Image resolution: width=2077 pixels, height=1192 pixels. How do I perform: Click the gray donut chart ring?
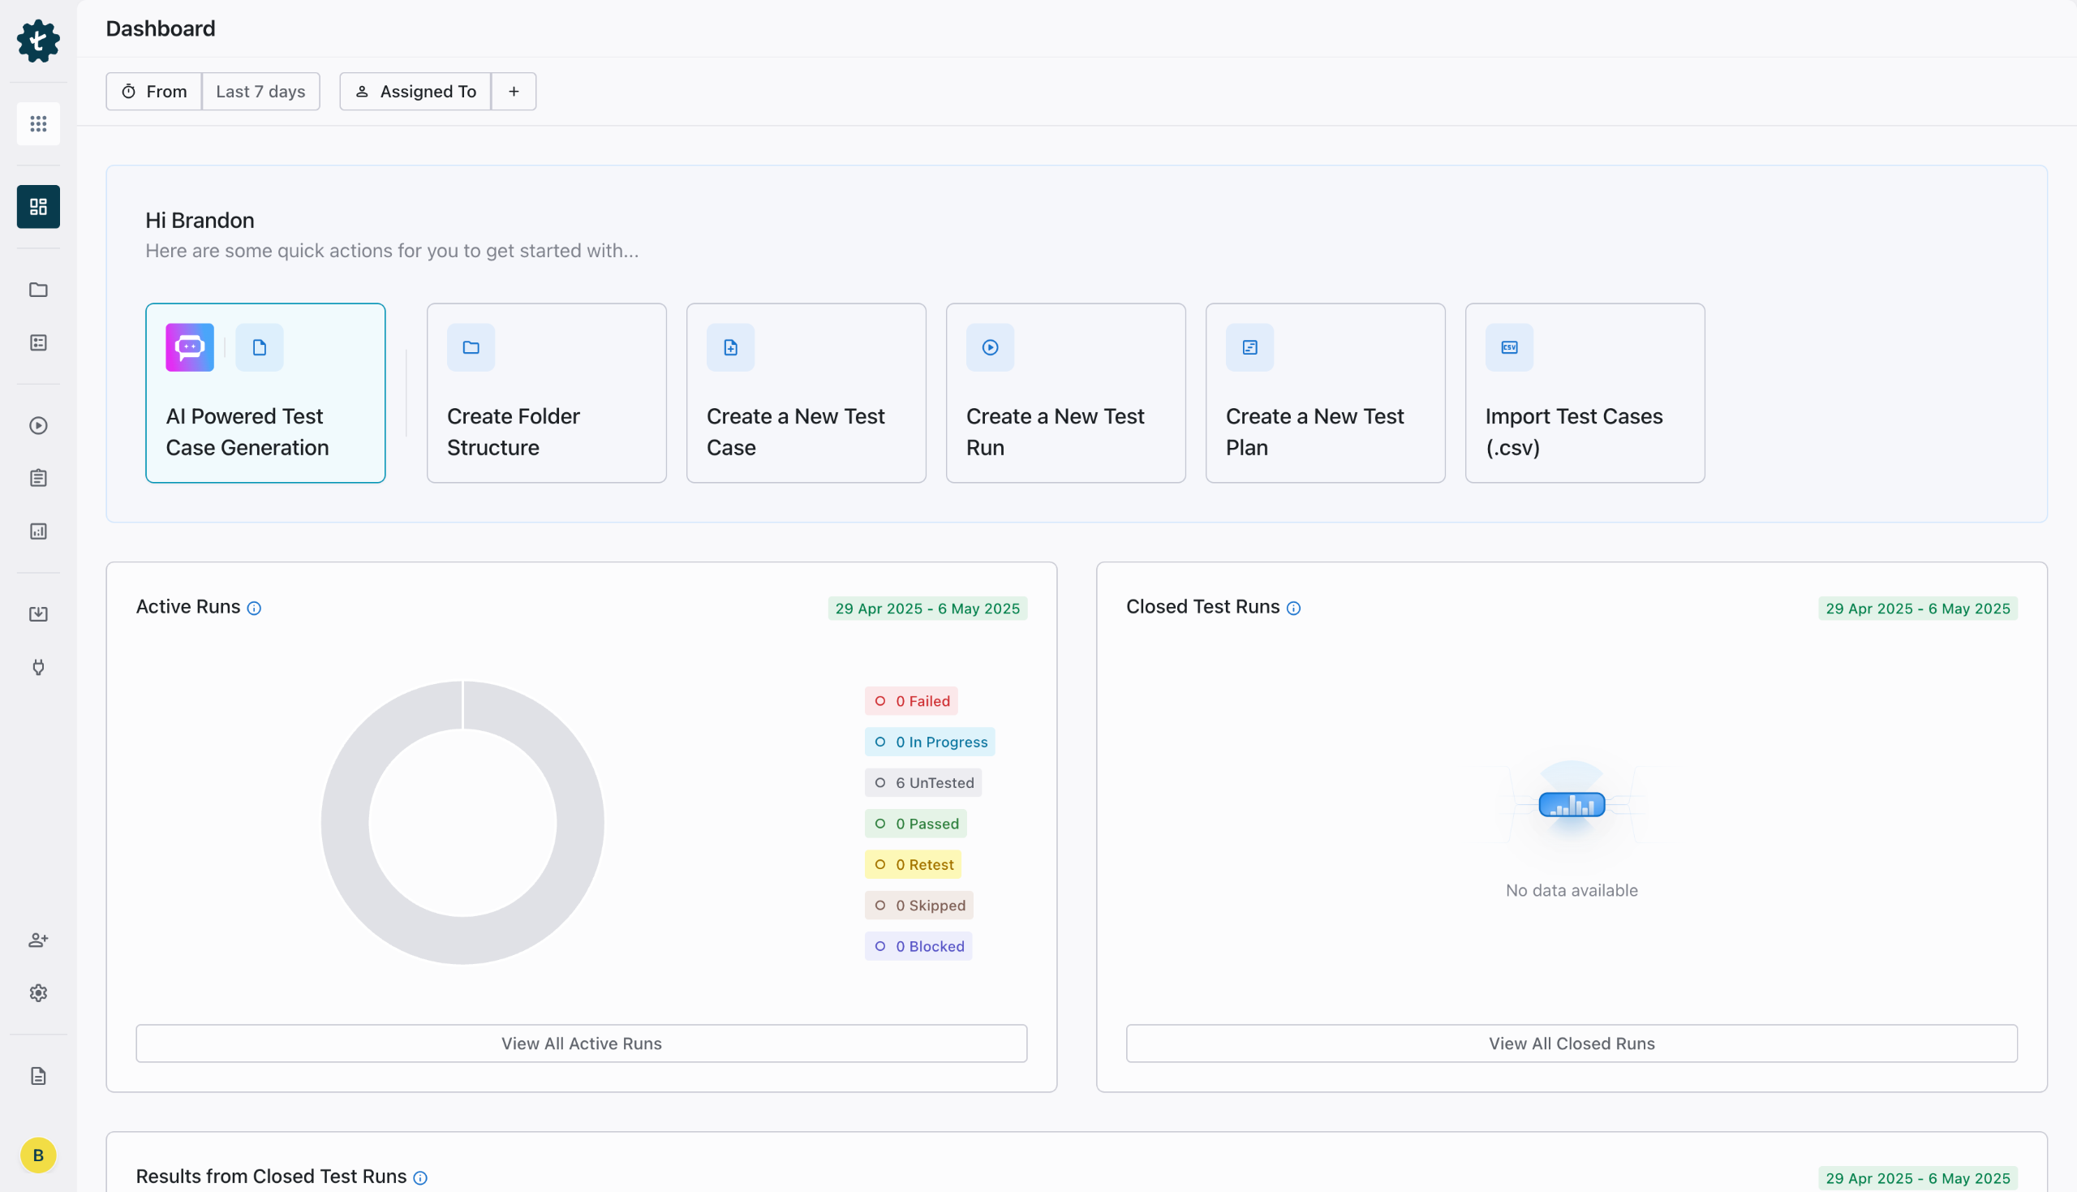(x=345, y=823)
